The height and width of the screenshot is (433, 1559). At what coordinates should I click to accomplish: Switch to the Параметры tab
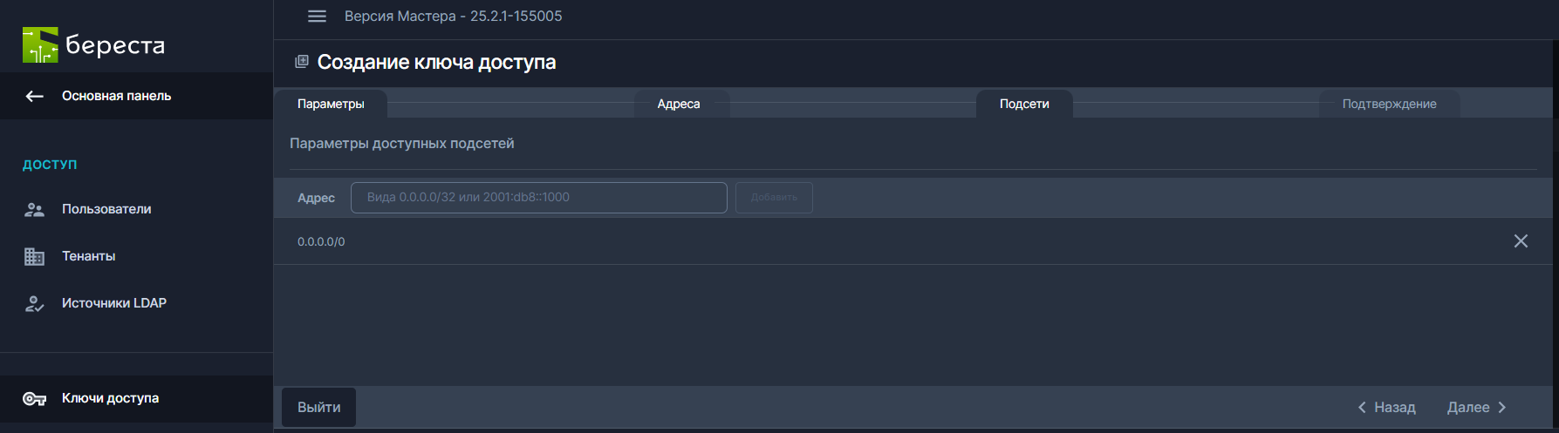click(331, 104)
